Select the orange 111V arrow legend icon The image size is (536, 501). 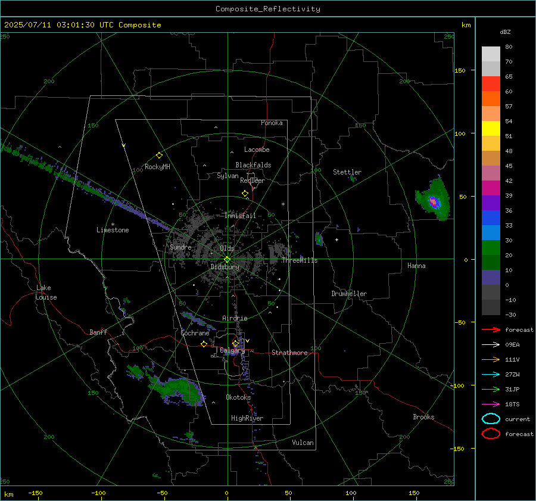491,359
